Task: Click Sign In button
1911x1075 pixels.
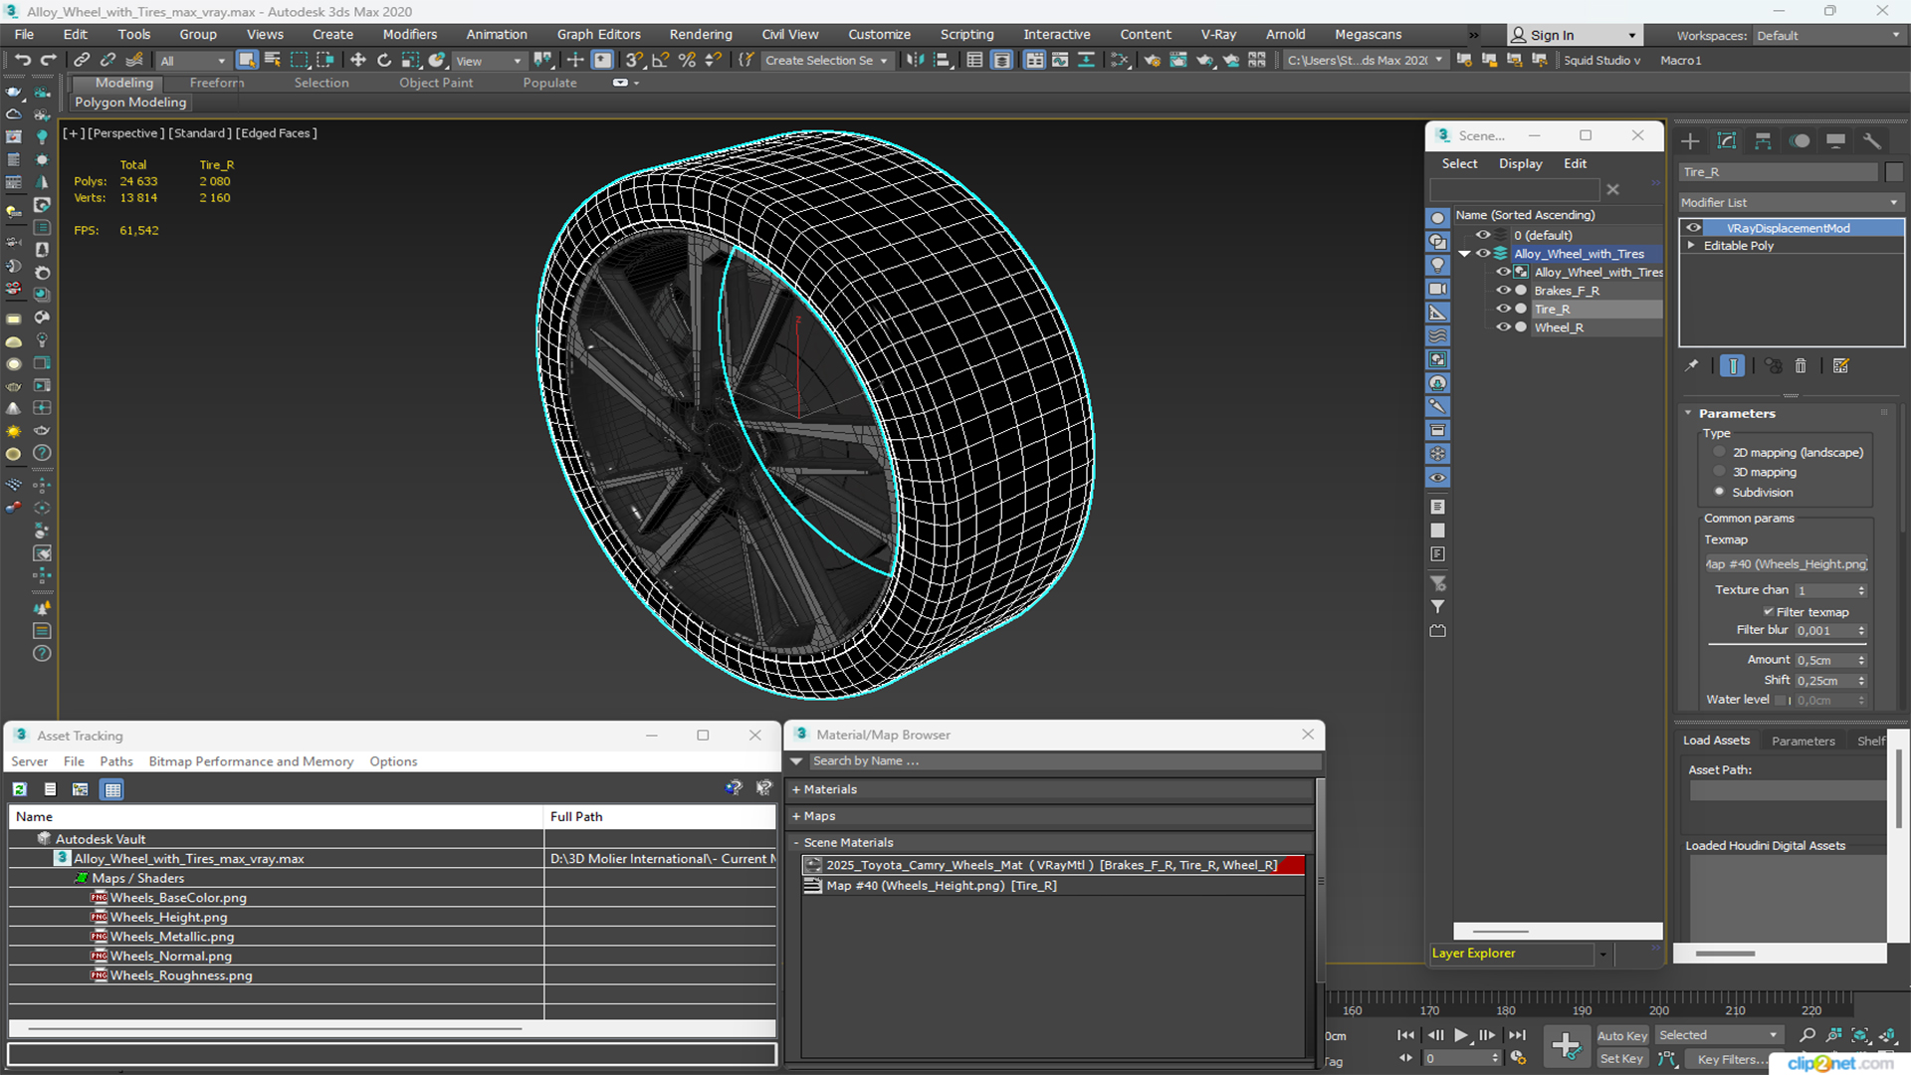Action: 1575,35
